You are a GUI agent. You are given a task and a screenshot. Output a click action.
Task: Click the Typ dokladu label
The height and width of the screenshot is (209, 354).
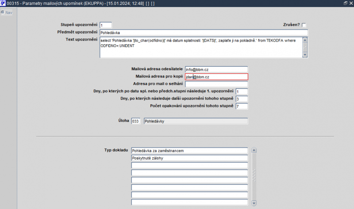coord(116,150)
